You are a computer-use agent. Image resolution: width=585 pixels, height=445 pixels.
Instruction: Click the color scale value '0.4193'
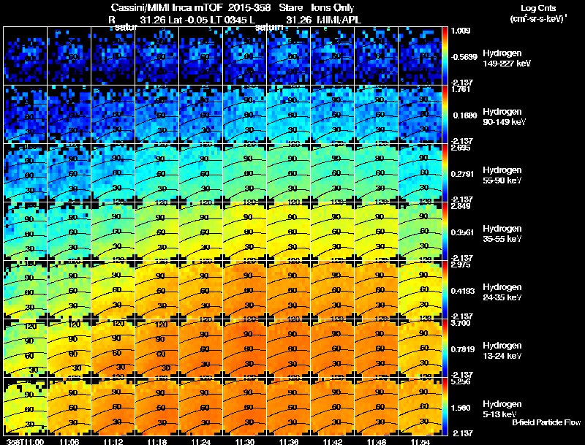coord(463,291)
